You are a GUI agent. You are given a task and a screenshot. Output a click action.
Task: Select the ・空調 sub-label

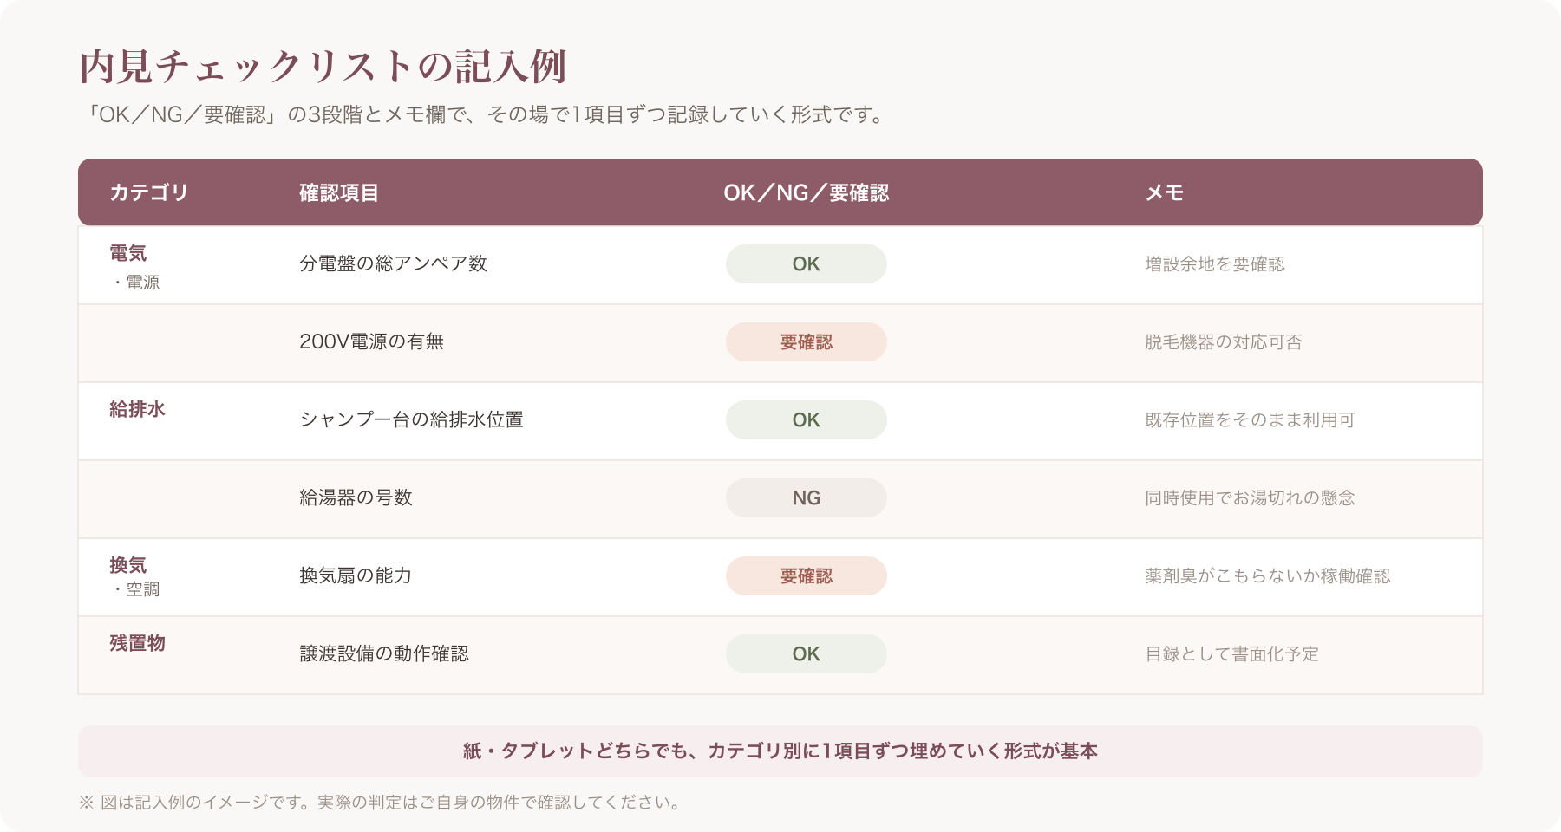click(135, 589)
